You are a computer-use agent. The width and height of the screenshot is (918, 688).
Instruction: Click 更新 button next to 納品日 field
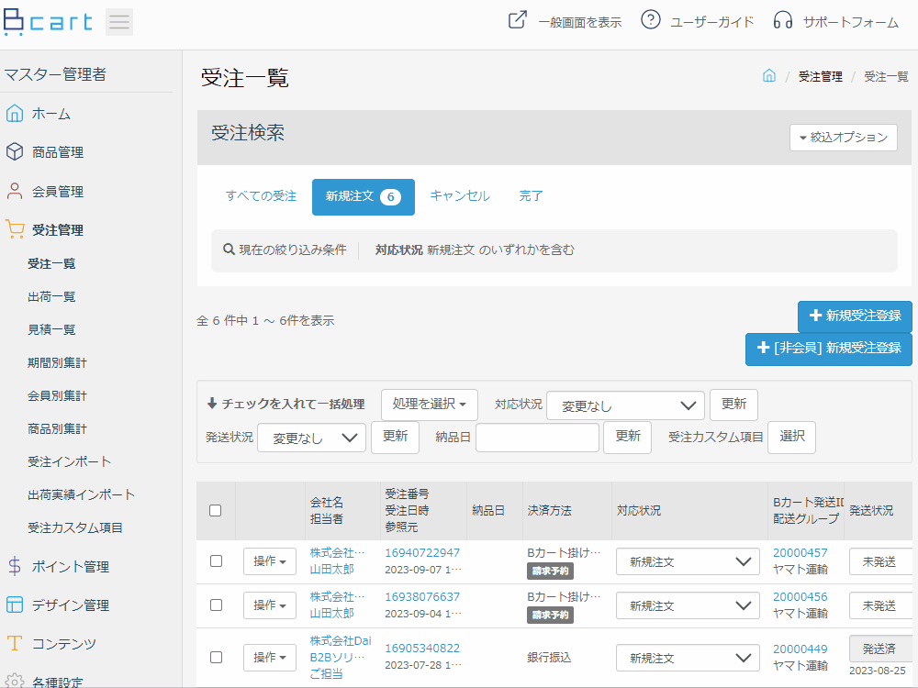click(628, 437)
